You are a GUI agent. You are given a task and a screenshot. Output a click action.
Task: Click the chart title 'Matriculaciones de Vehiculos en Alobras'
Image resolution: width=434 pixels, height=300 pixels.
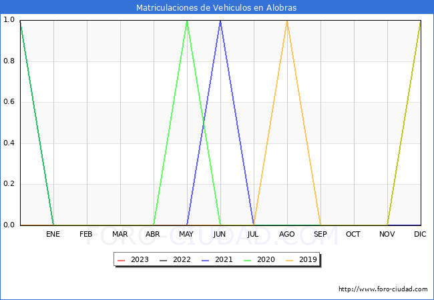[216, 7]
